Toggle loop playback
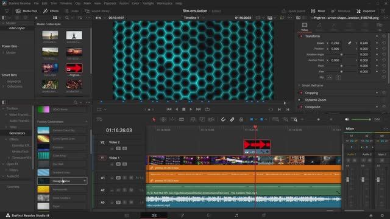Screen dimensions: 390x219 [207, 109]
